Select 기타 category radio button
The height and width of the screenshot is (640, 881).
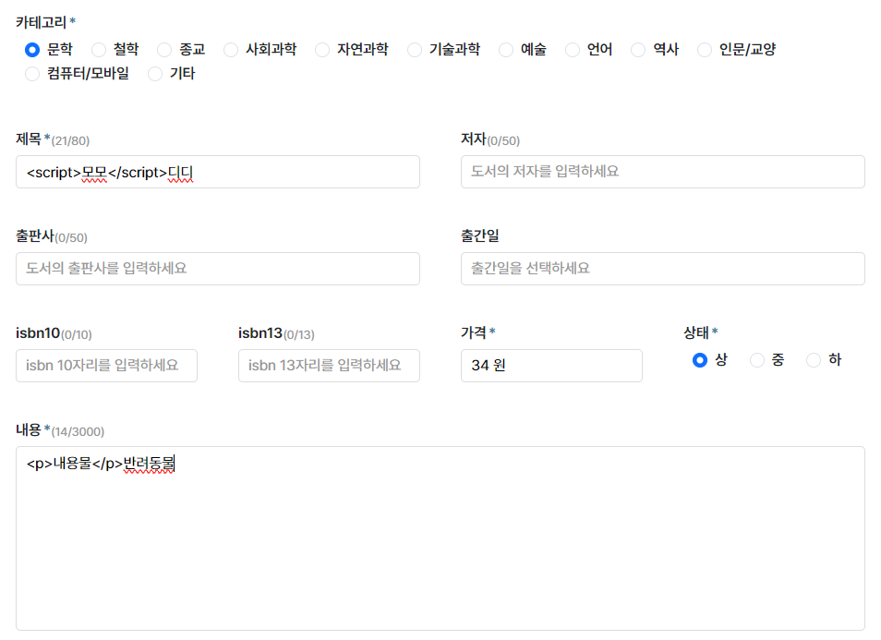[155, 74]
